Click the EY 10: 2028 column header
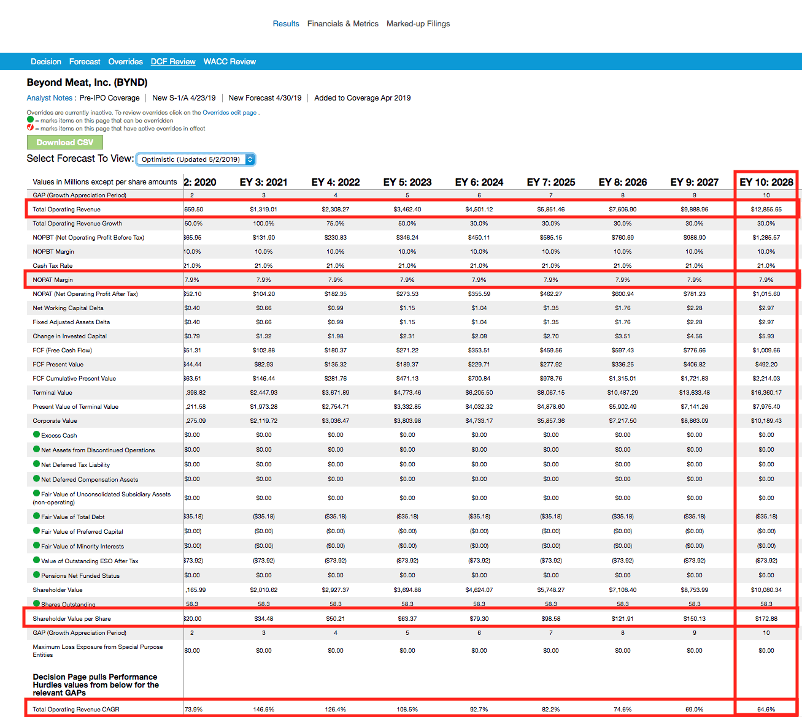The image size is (802, 717). 766,182
